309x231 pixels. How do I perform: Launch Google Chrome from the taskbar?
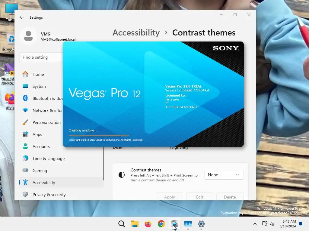(161, 224)
